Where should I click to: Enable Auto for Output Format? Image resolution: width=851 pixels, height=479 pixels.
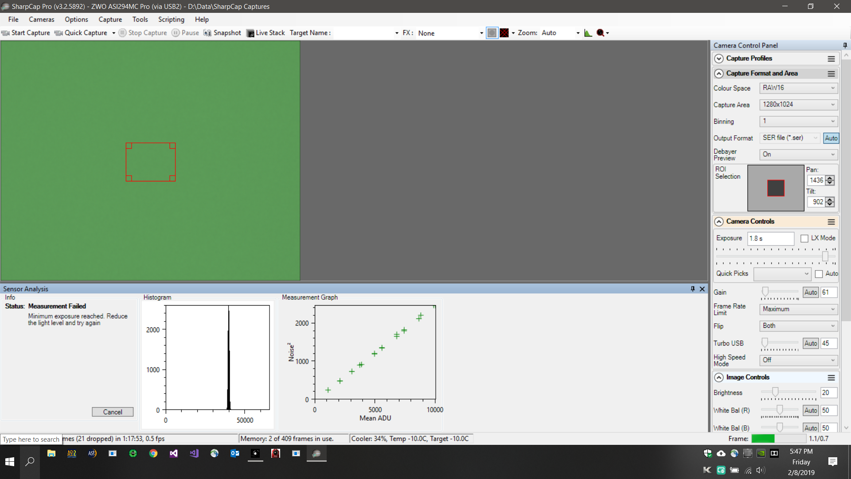click(829, 137)
